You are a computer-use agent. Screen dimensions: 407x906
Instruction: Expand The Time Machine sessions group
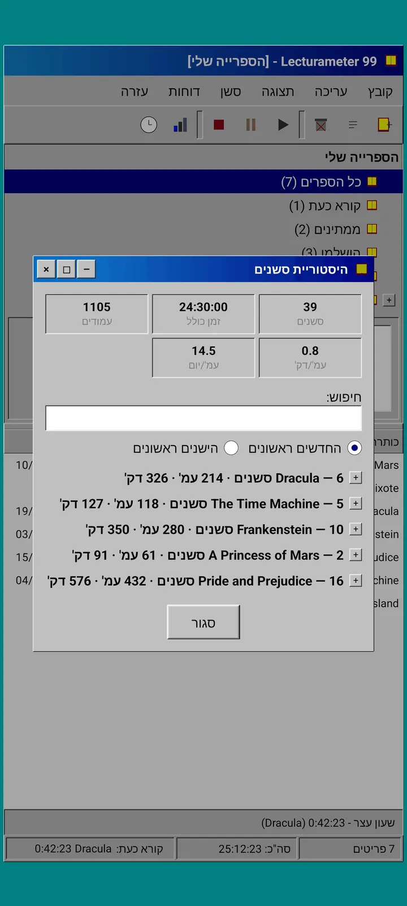(x=356, y=503)
